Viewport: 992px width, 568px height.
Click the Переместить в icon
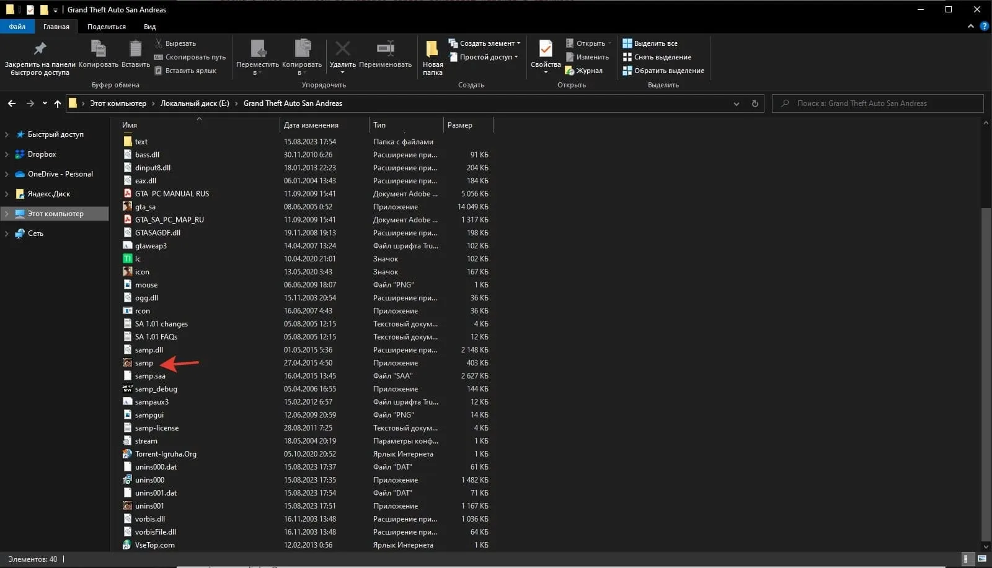258,49
